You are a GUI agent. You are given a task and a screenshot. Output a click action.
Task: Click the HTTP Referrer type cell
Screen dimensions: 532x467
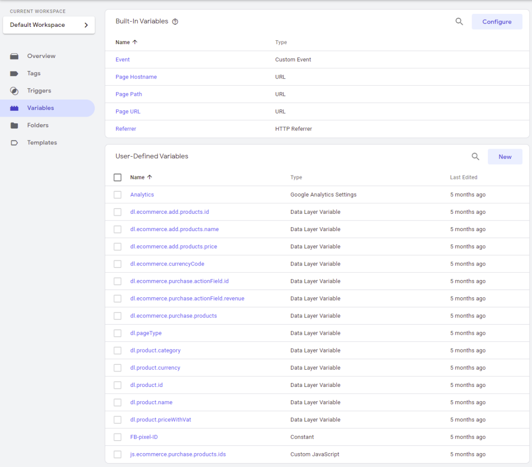(293, 128)
